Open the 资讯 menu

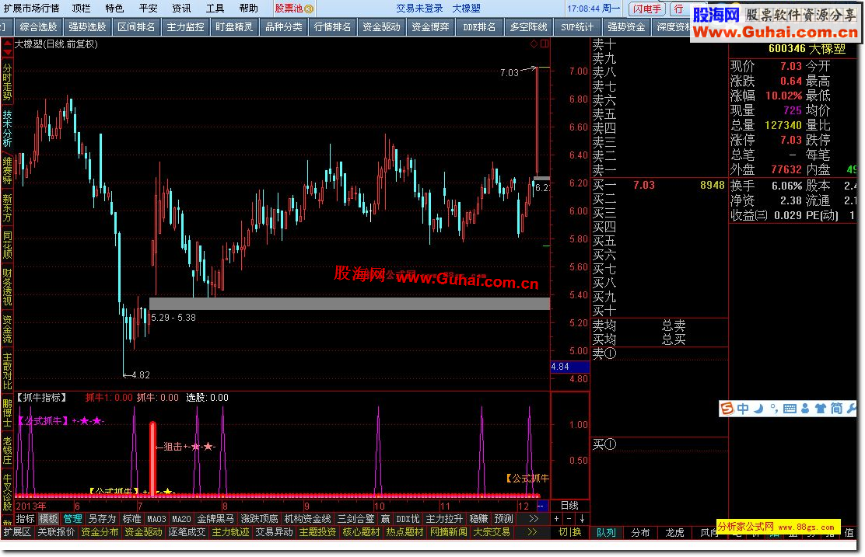[181, 9]
